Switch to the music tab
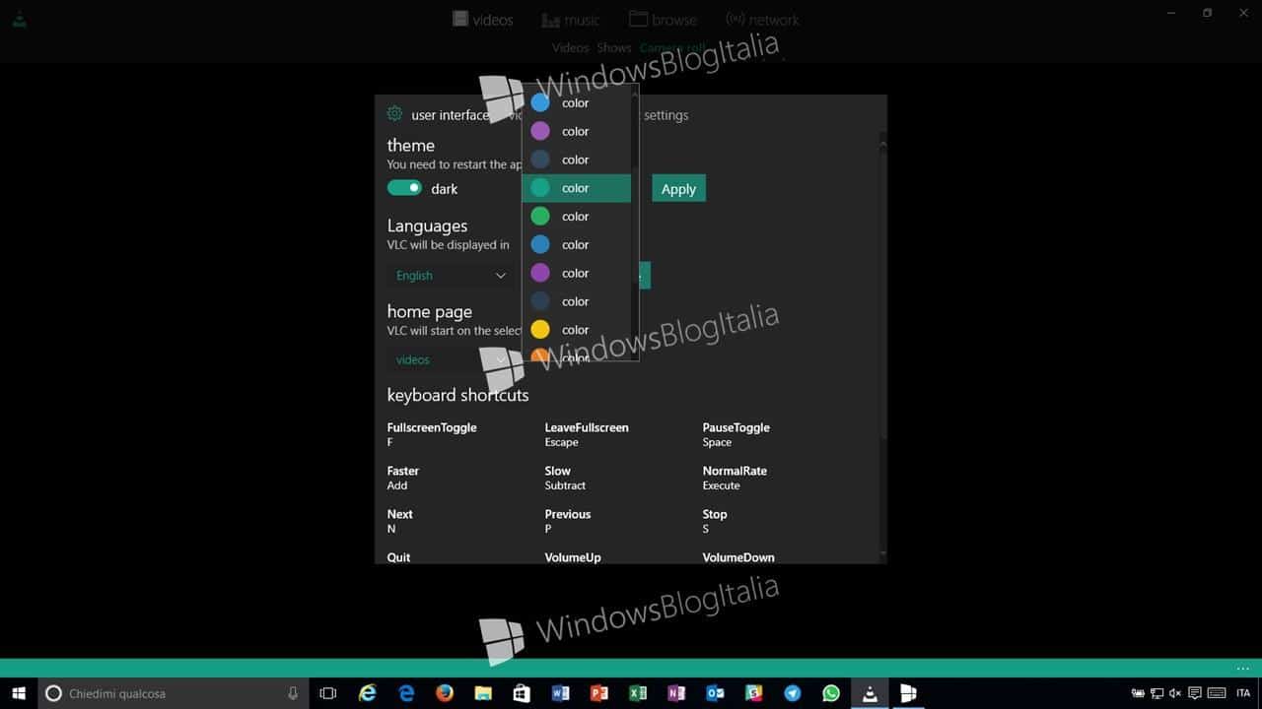Image resolution: width=1262 pixels, height=709 pixels. pyautogui.click(x=570, y=20)
